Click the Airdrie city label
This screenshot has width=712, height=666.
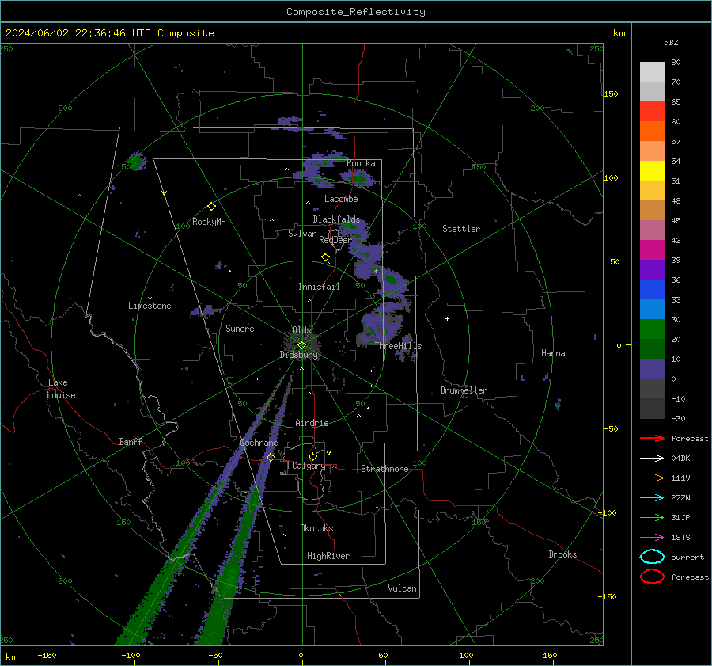click(312, 423)
